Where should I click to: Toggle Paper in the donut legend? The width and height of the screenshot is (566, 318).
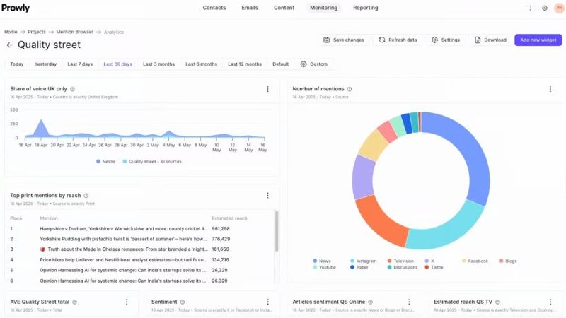pos(359,268)
